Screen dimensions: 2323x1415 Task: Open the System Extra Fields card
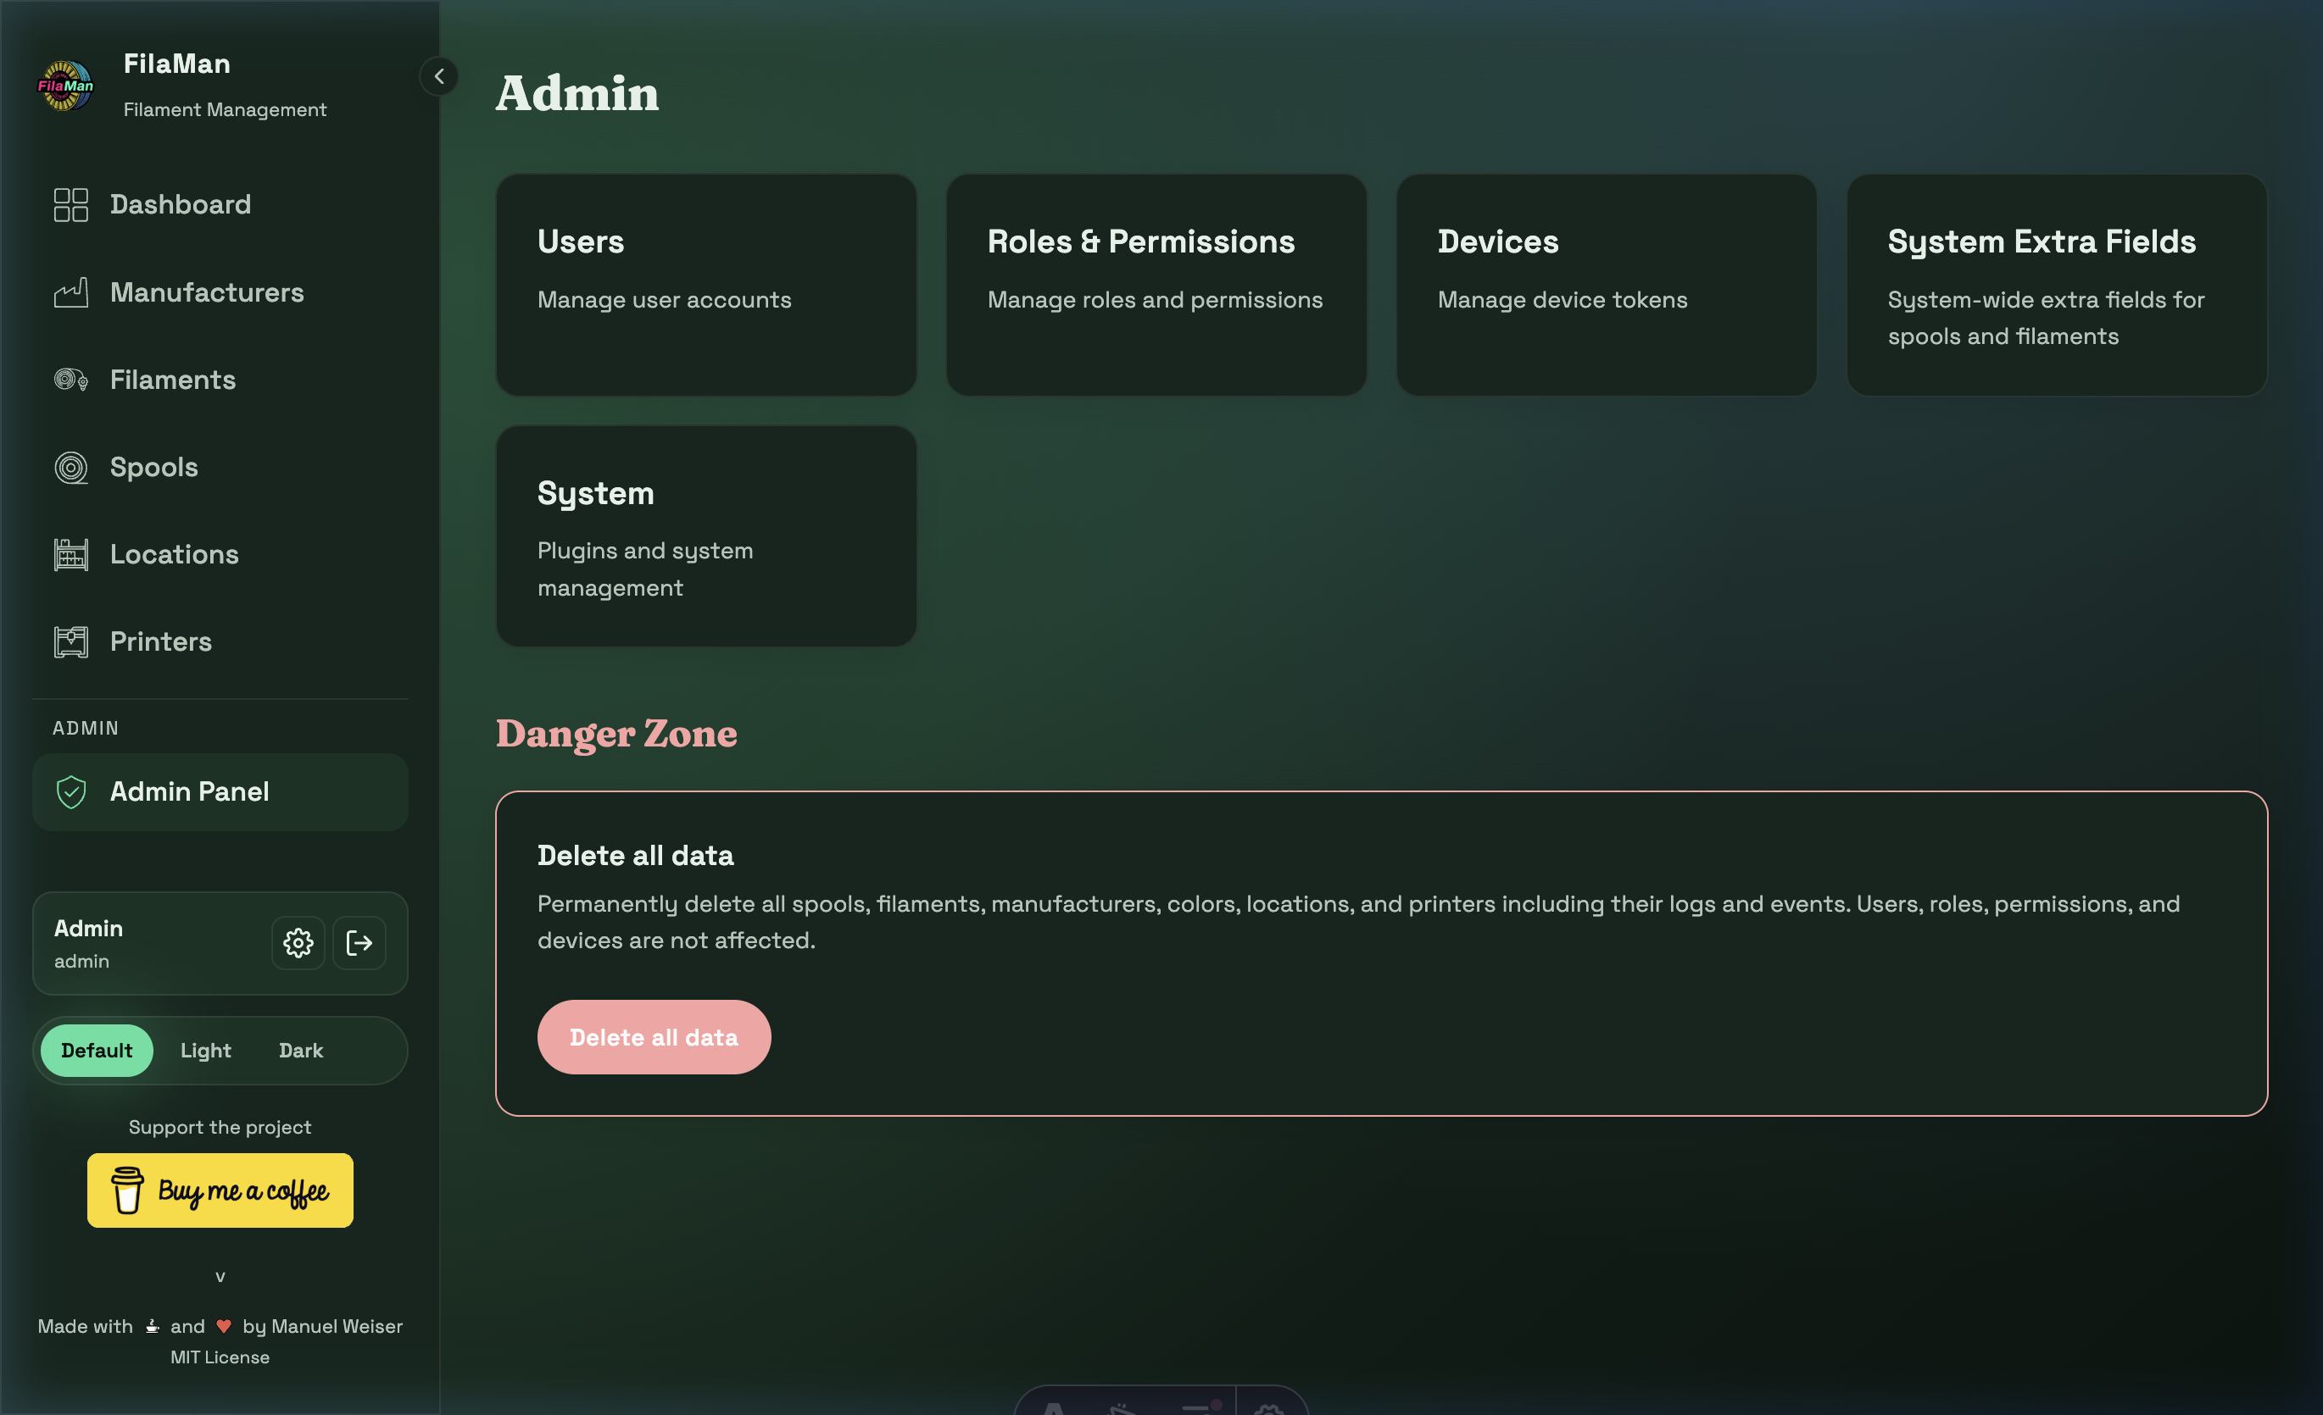coord(2054,285)
